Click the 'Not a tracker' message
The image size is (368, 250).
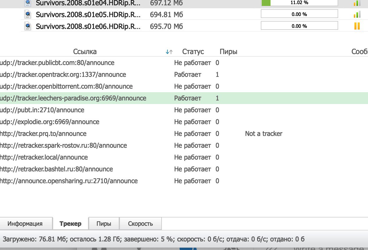(264, 134)
